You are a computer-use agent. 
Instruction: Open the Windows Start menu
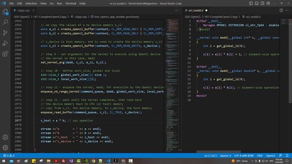(x=4, y=161)
